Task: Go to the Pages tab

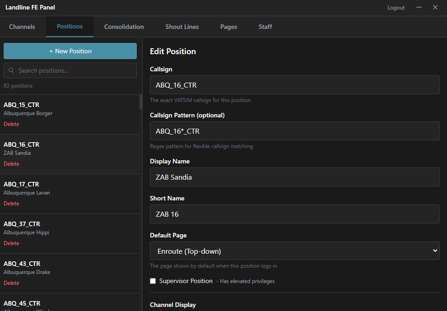Action: pyautogui.click(x=228, y=27)
